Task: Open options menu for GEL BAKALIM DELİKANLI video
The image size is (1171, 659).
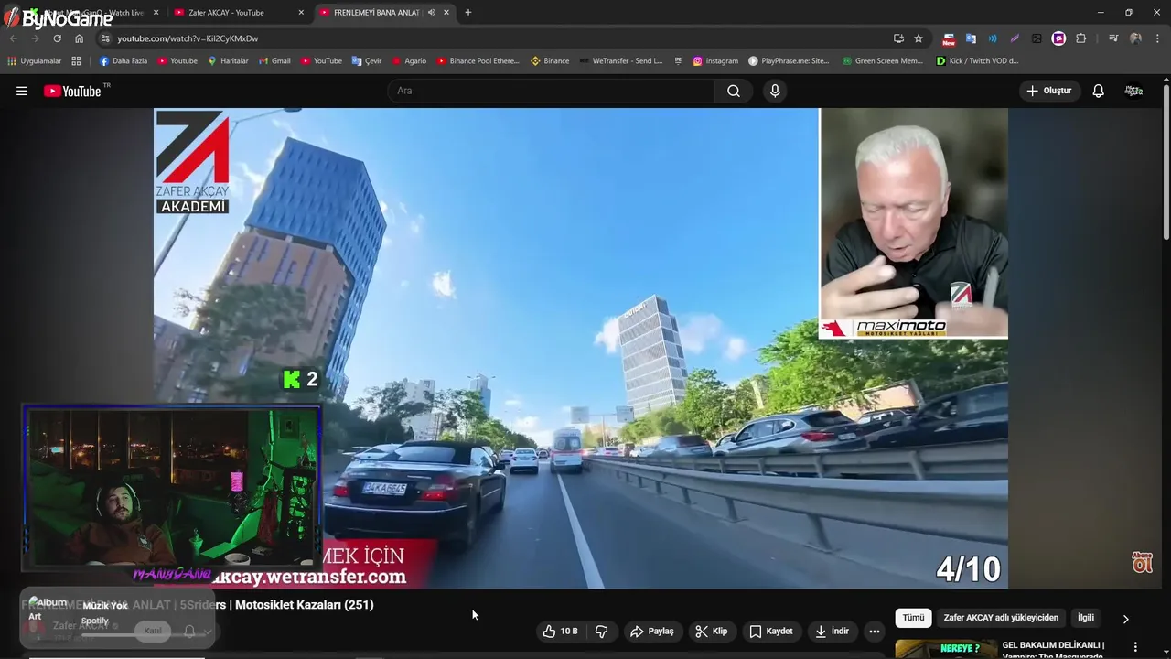Action: 1135,646
